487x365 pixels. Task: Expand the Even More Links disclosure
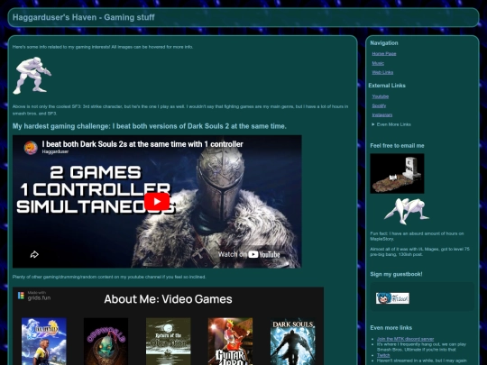click(391, 124)
